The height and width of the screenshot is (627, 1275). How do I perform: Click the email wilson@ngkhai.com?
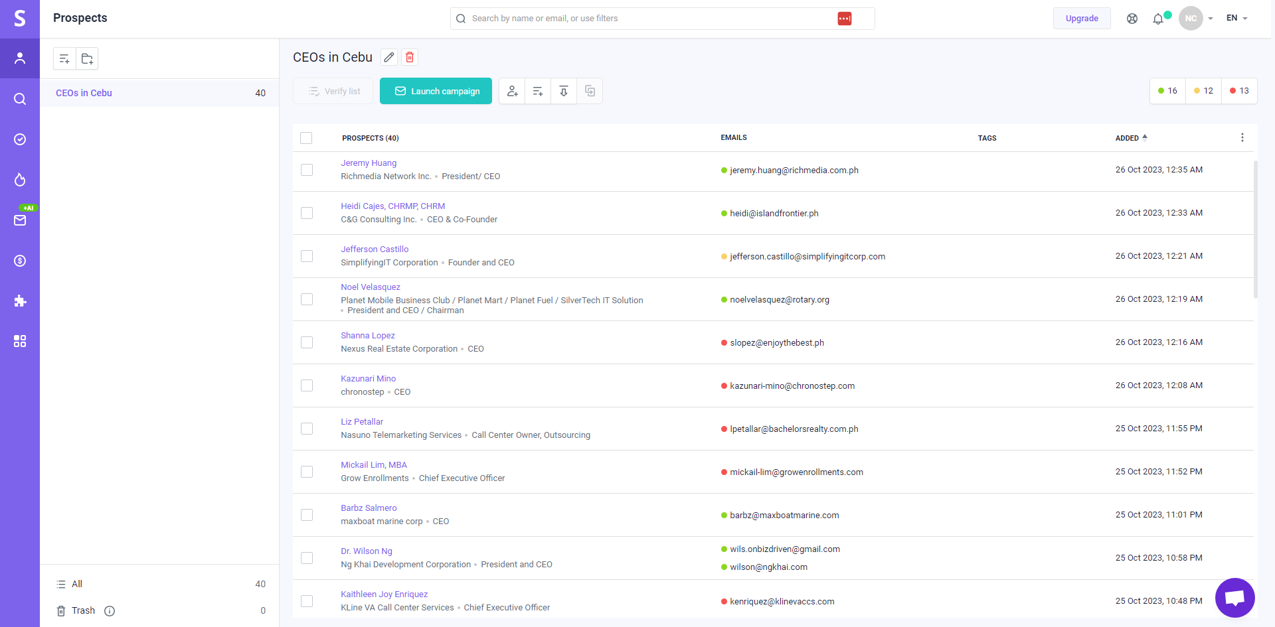pyautogui.click(x=768, y=567)
